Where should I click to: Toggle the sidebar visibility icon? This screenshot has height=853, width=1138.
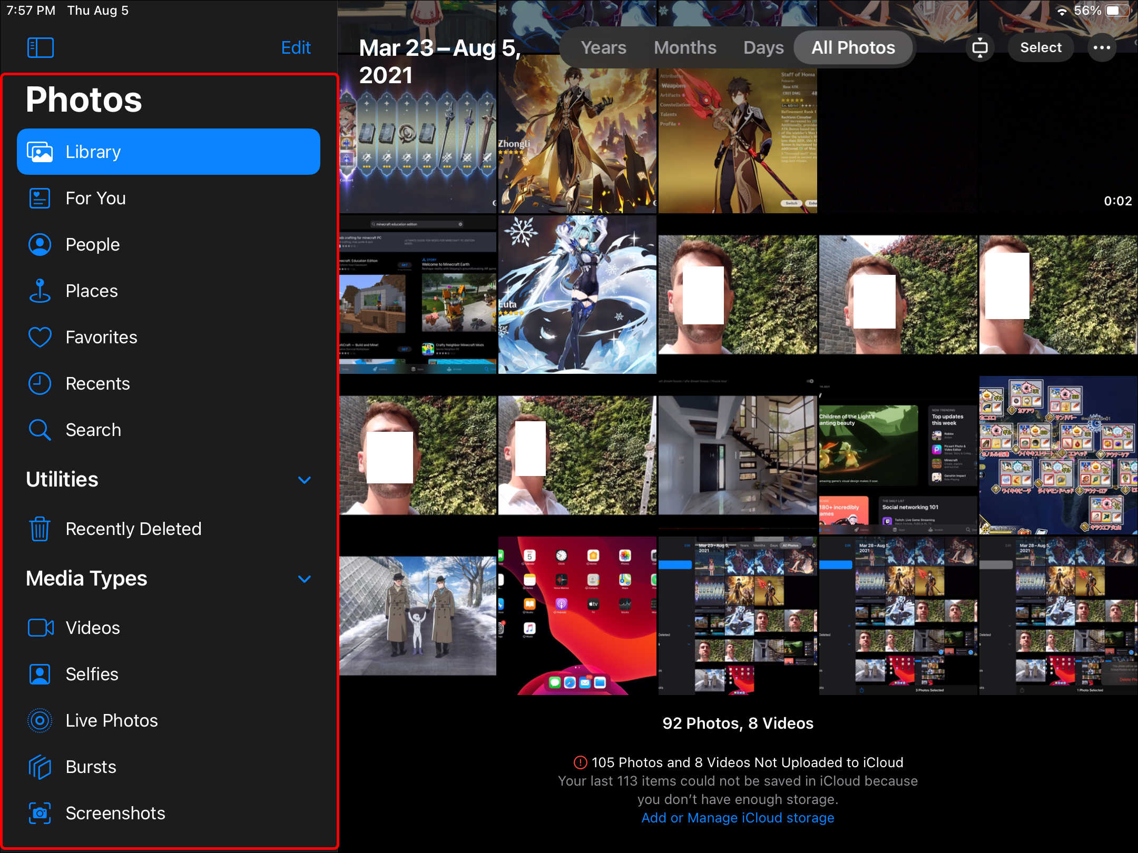[41, 47]
